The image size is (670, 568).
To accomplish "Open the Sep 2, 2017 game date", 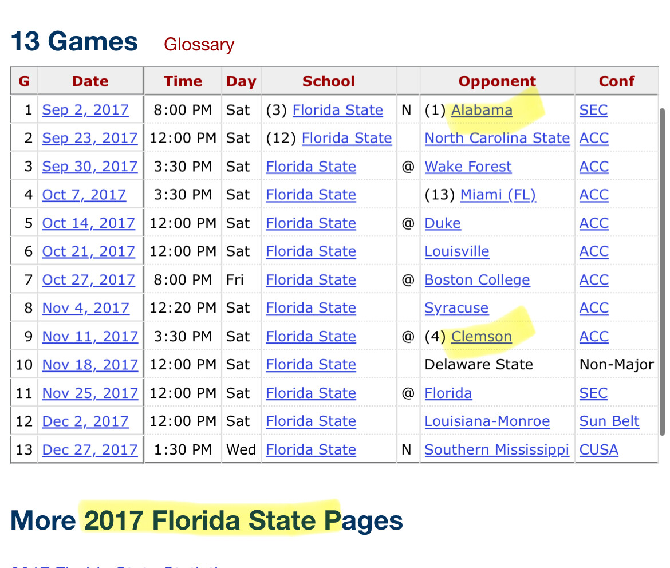I will coord(85,110).
